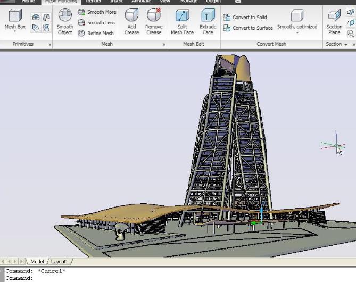The width and height of the screenshot is (356, 282).
Task: Choose the Refine Mesh tool
Action: point(96,33)
